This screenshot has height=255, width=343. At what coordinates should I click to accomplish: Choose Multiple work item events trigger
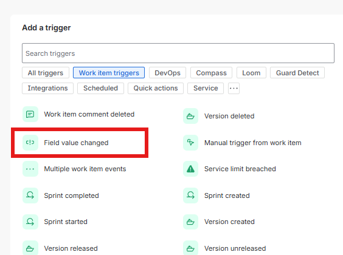pyautogui.click(x=74, y=169)
